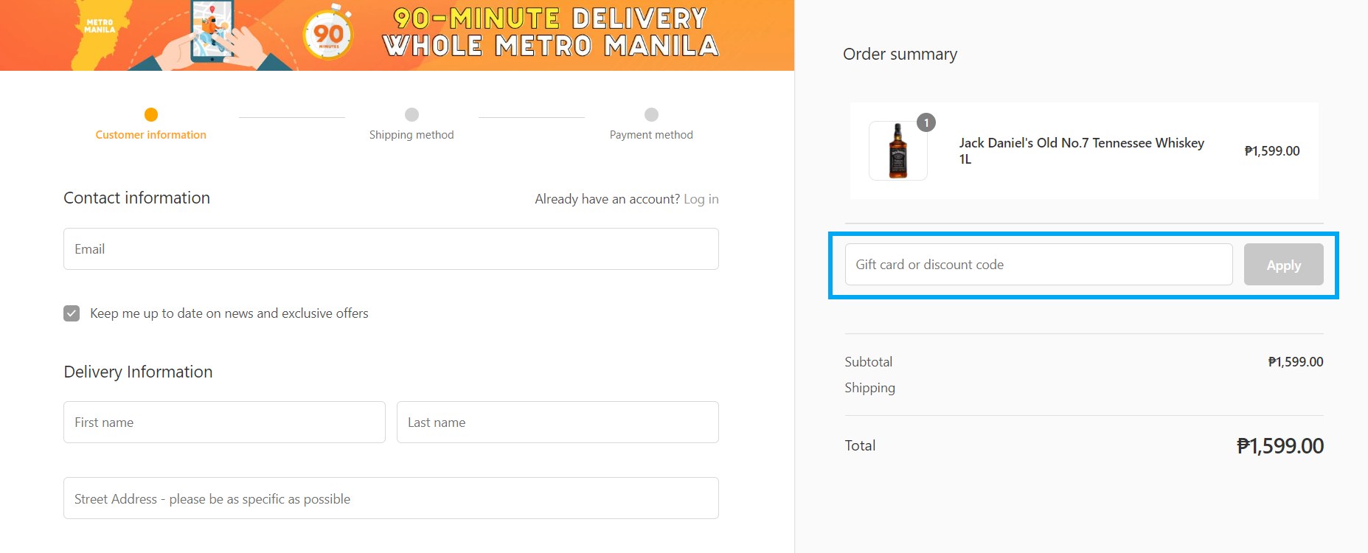Click the 90-minutes stopwatch badge
Viewport: 1368px width, 553px height.
(327, 35)
